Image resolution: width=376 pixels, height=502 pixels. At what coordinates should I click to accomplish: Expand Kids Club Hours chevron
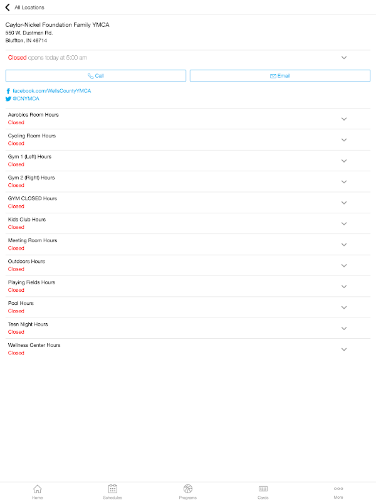tap(344, 223)
